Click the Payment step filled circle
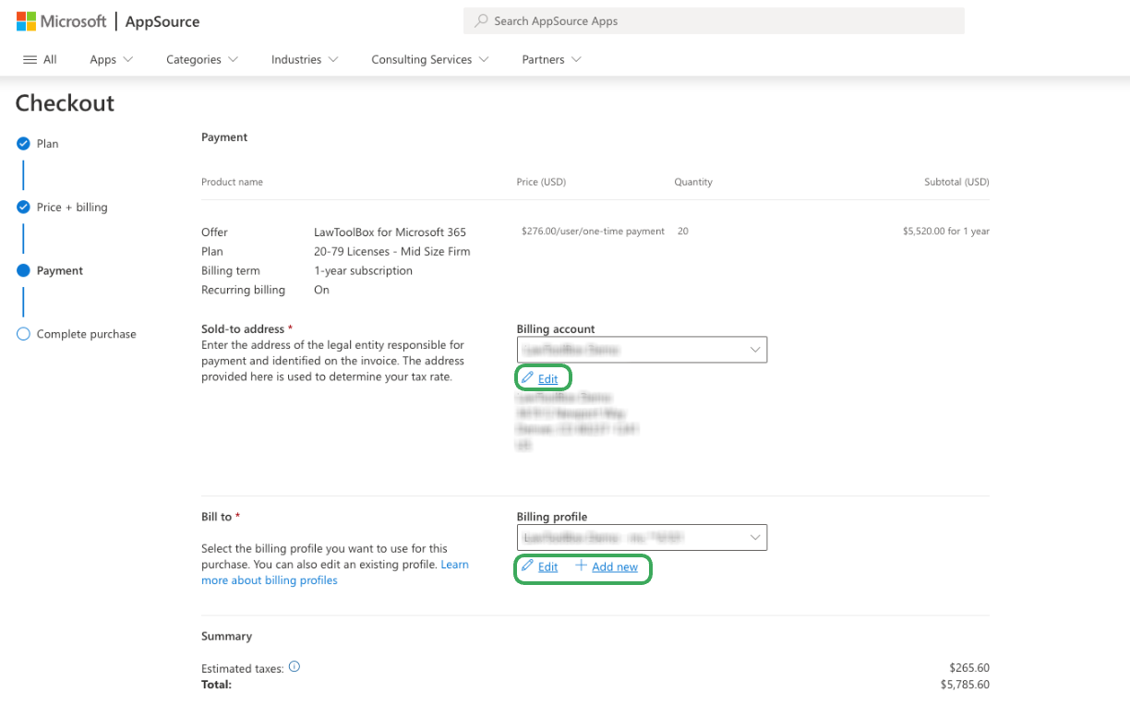 coord(24,271)
